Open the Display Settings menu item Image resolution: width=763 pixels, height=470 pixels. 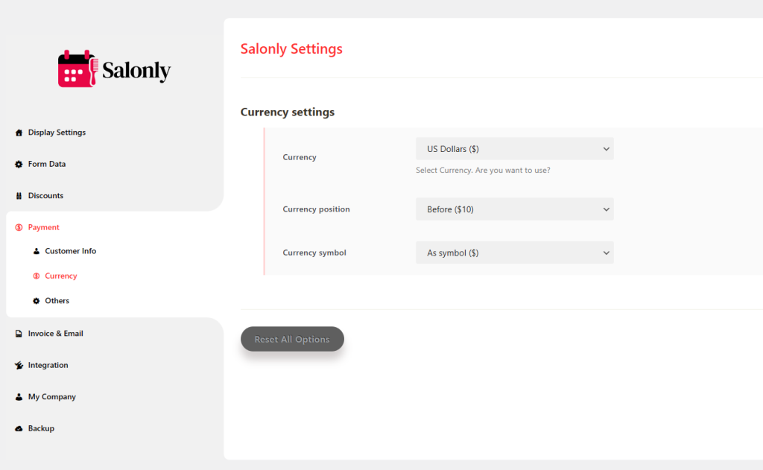[57, 133]
